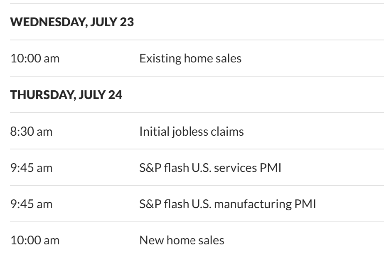Viewport: 384px width, 256px height.
Task: Select S&P flash U.S. services PMI
Action: point(211,168)
